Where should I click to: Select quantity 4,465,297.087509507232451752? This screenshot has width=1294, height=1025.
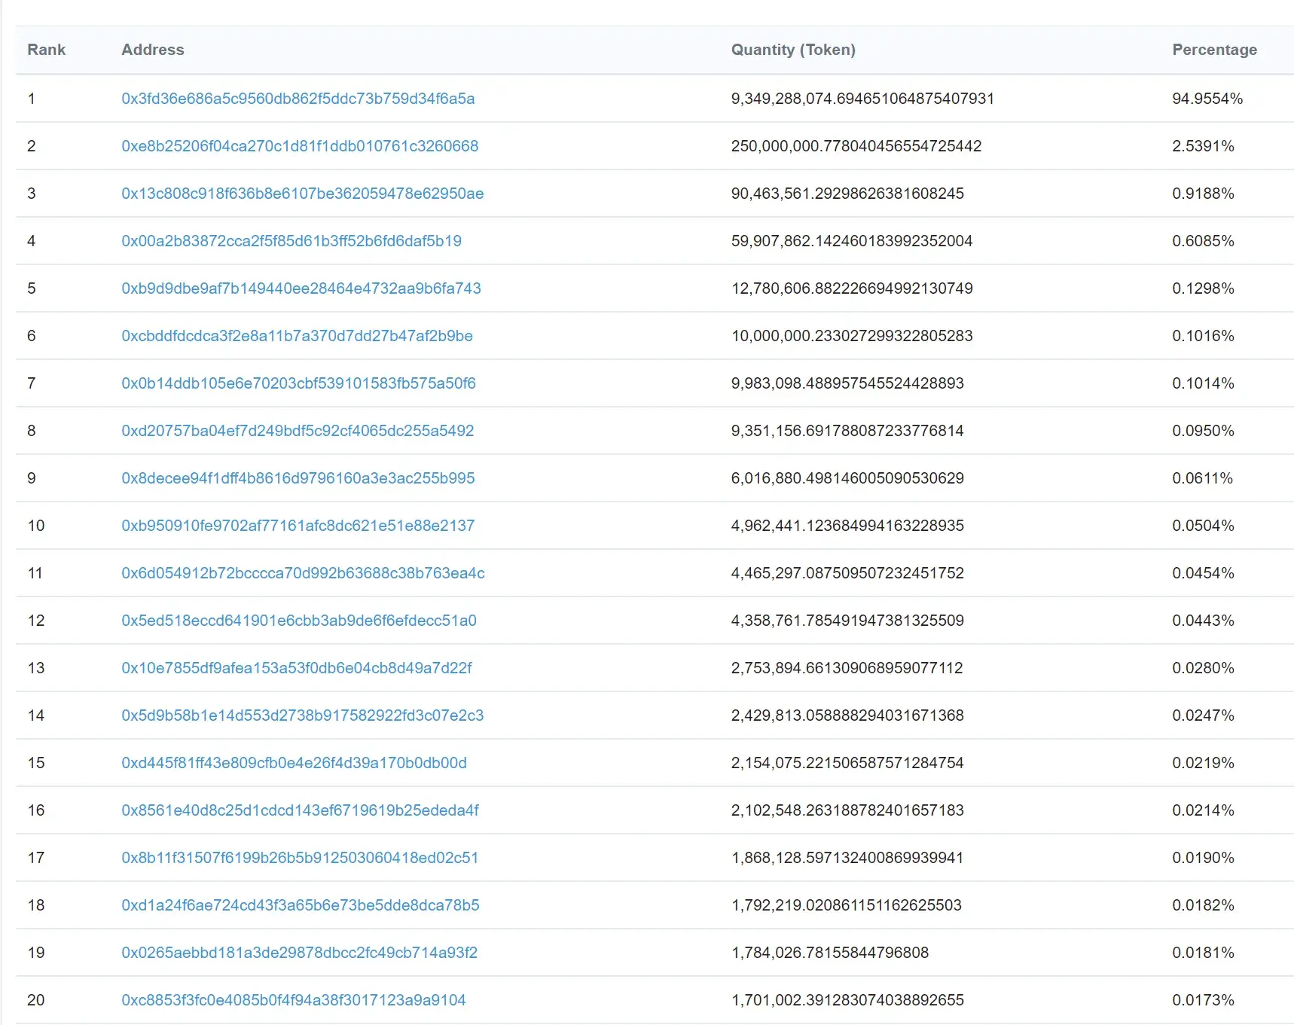[x=847, y=573]
